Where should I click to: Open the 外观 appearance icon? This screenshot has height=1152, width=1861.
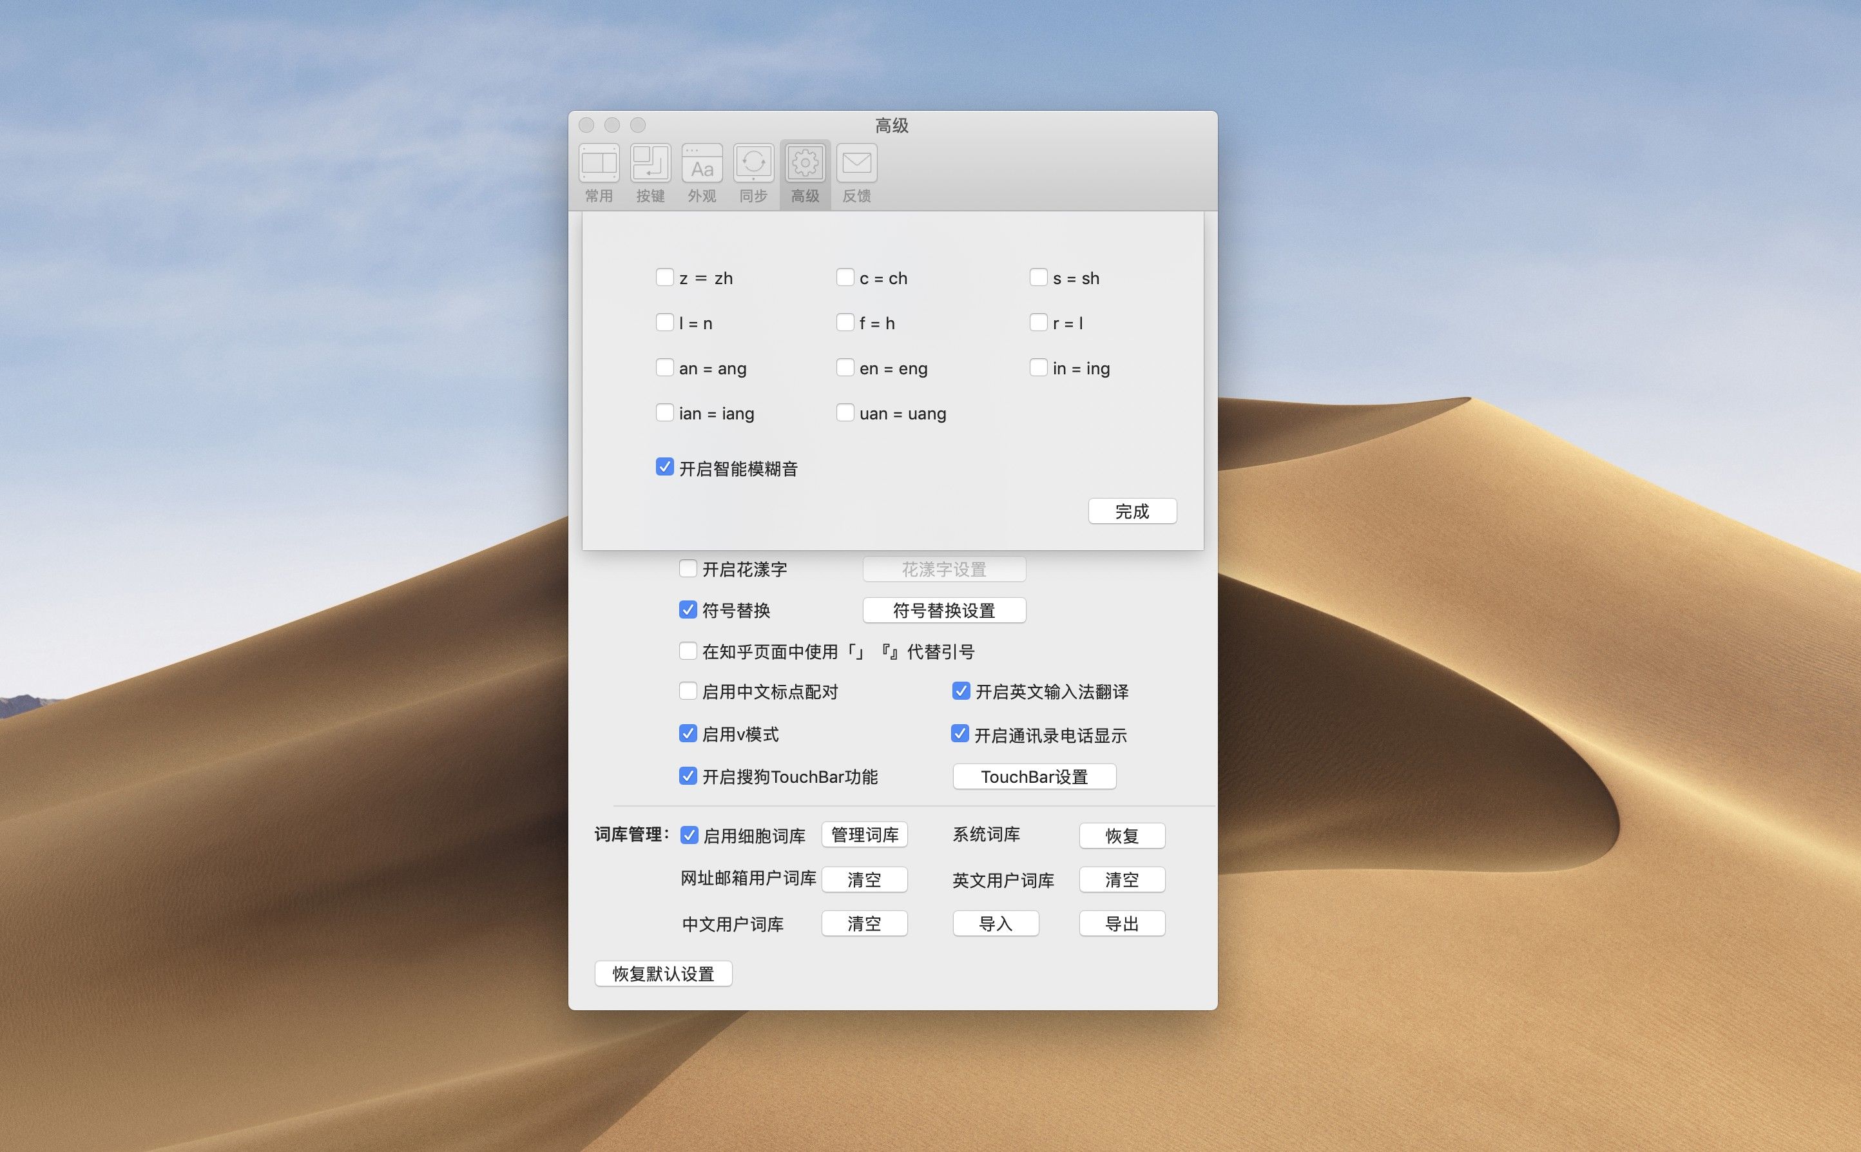pyautogui.click(x=702, y=162)
